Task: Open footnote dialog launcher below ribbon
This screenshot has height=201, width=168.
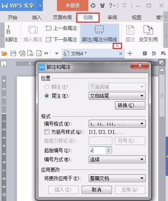Action: point(117,46)
